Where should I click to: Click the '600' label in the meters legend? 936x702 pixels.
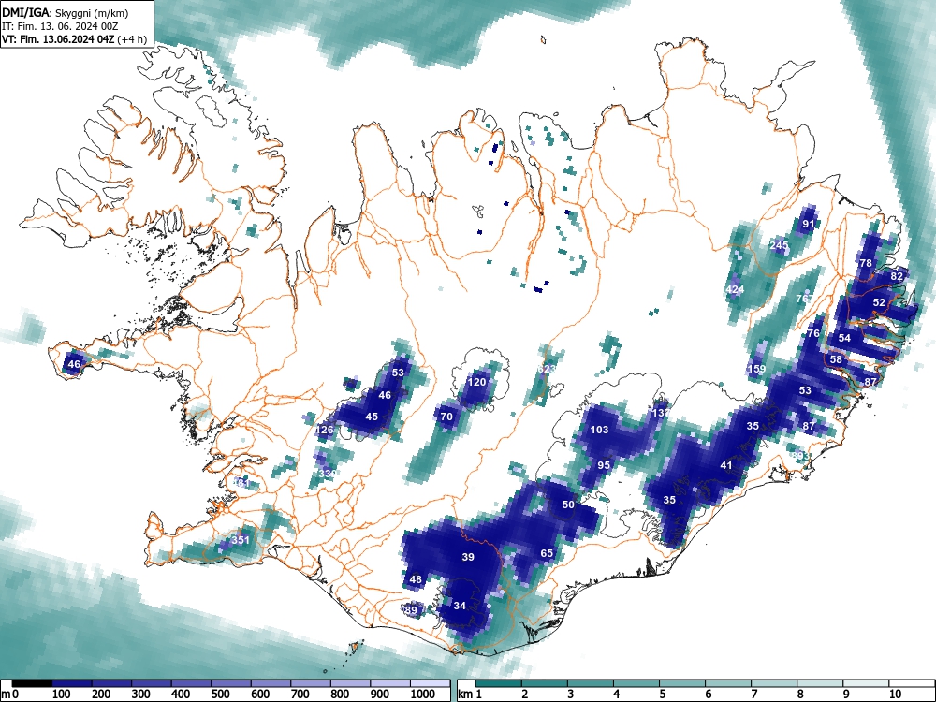[259, 695]
